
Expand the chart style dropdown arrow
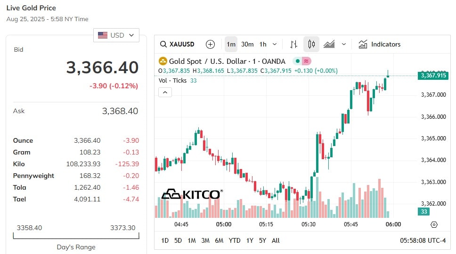344,44
